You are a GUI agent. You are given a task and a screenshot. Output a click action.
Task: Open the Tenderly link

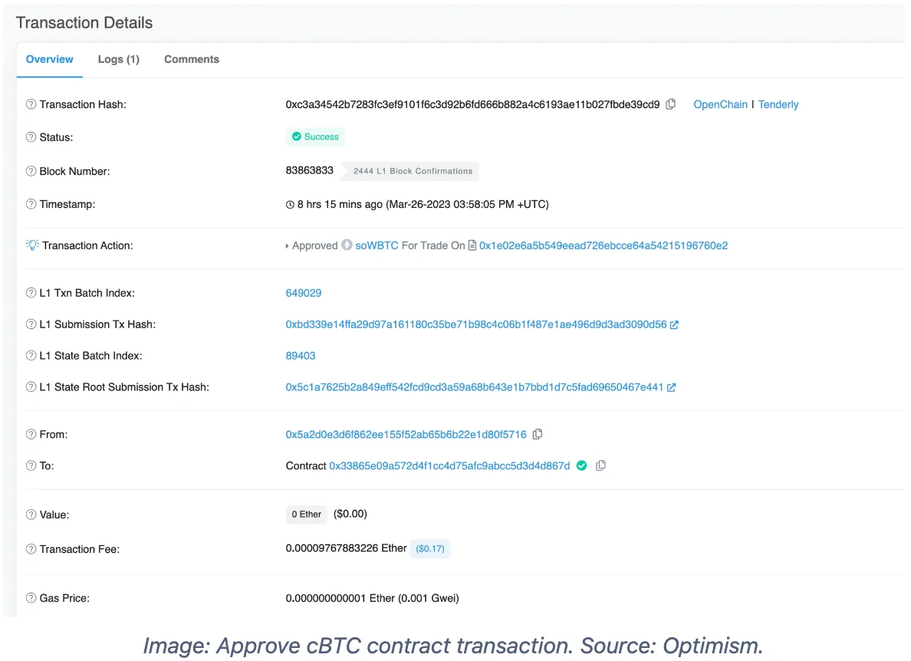pyautogui.click(x=778, y=104)
